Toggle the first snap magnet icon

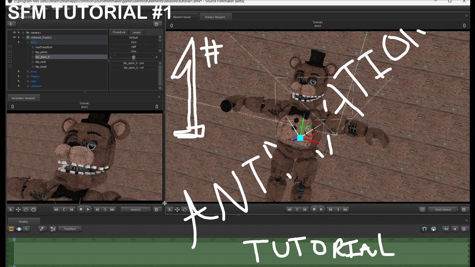click(x=425, y=229)
